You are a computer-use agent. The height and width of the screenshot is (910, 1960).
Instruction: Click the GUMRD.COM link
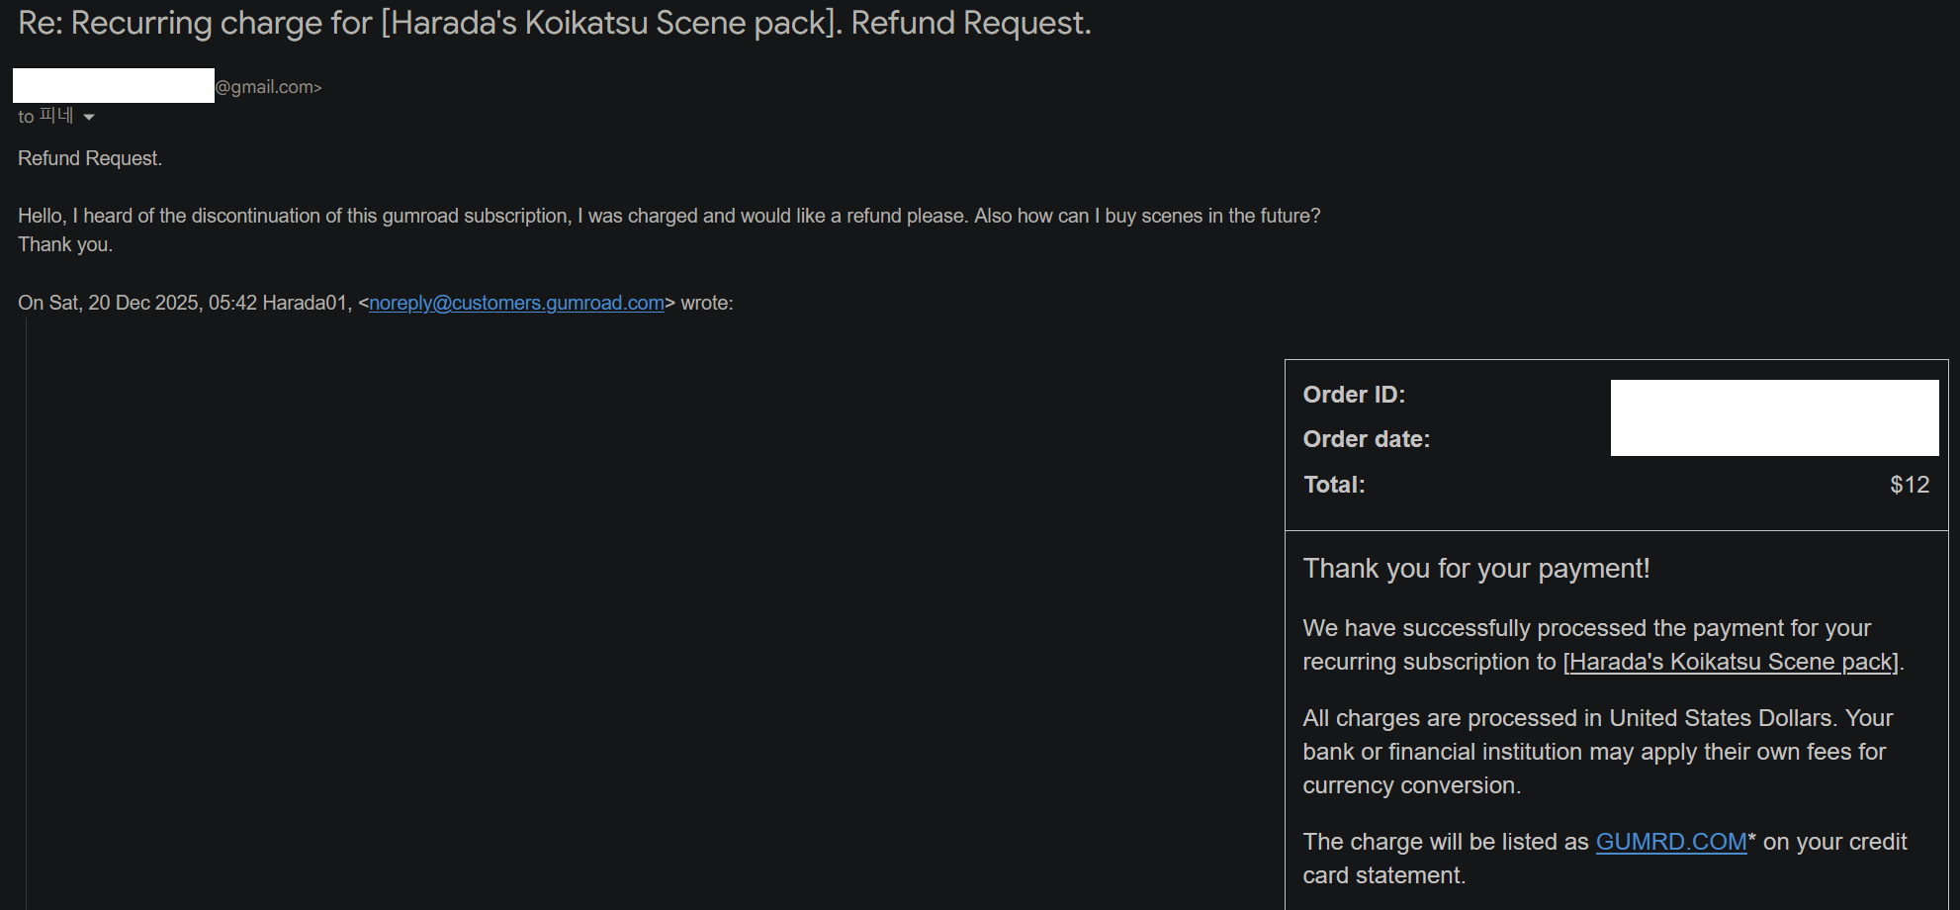click(1671, 842)
